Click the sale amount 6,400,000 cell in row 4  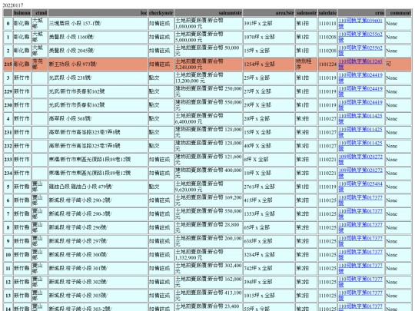(208, 118)
